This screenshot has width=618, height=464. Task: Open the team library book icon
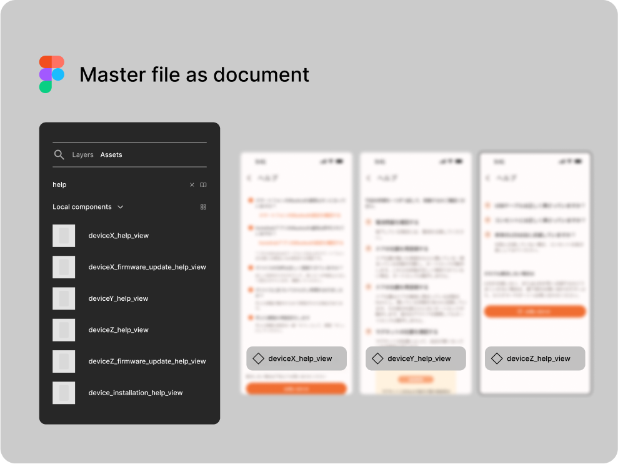pyautogui.click(x=203, y=185)
